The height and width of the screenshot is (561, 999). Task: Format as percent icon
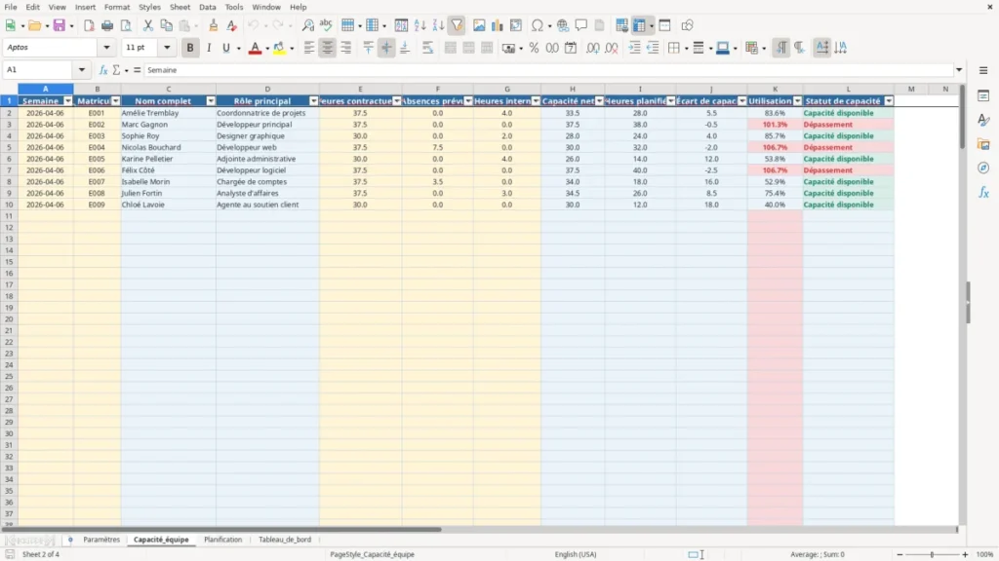pyautogui.click(x=534, y=48)
